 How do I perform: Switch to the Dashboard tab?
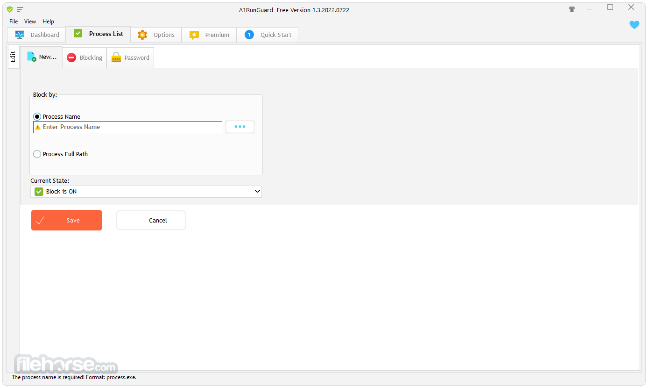click(36, 35)
